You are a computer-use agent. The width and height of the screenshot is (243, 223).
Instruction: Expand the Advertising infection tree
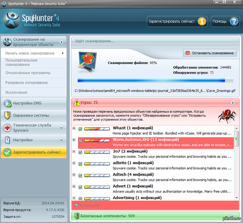(x=74, y=198)
